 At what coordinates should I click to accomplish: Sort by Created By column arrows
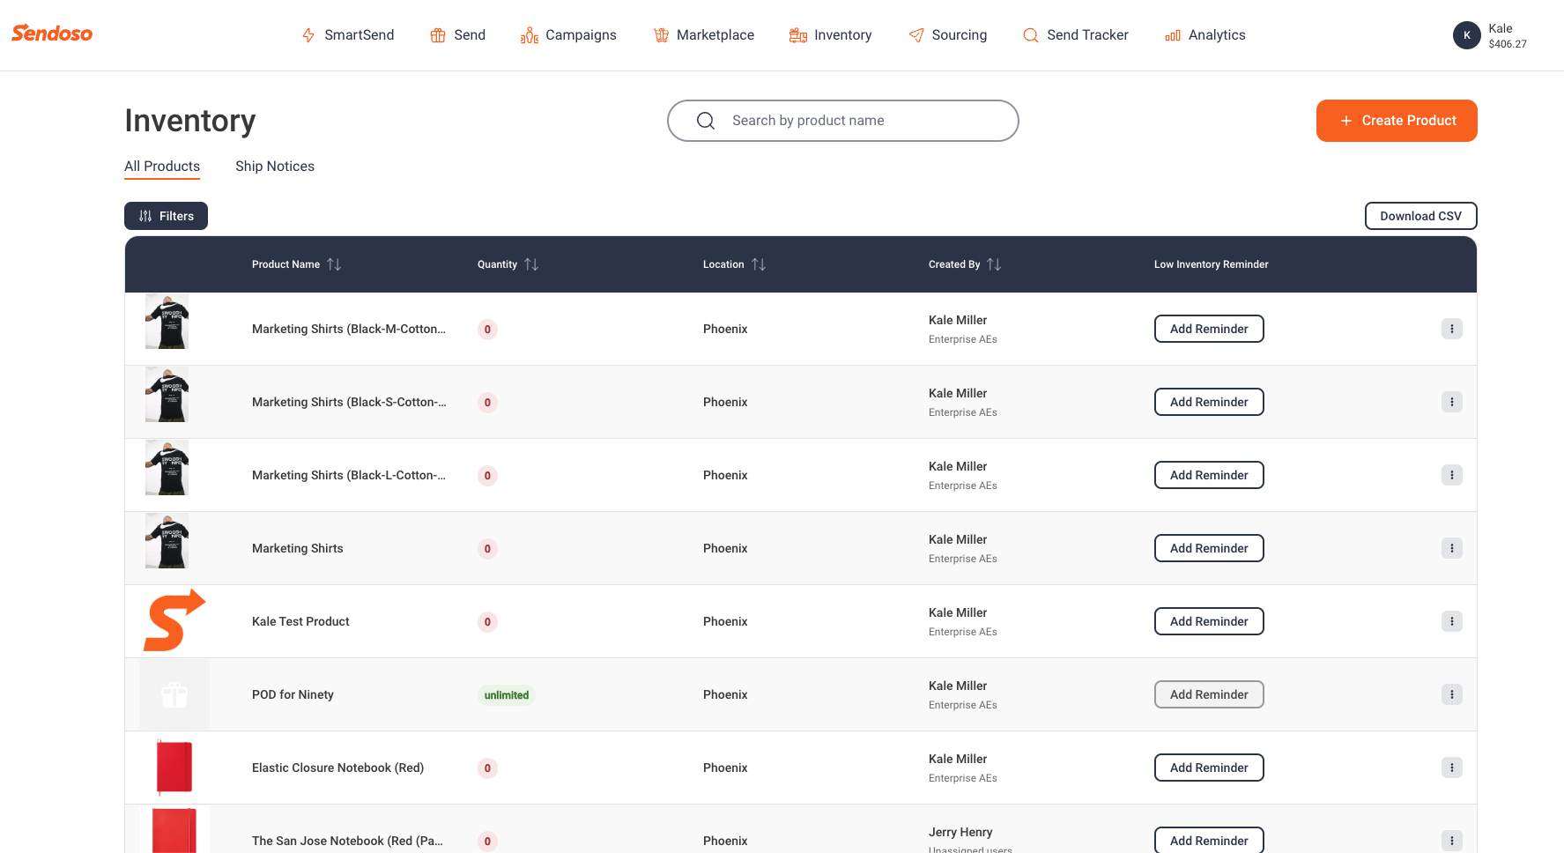point(994,264)
